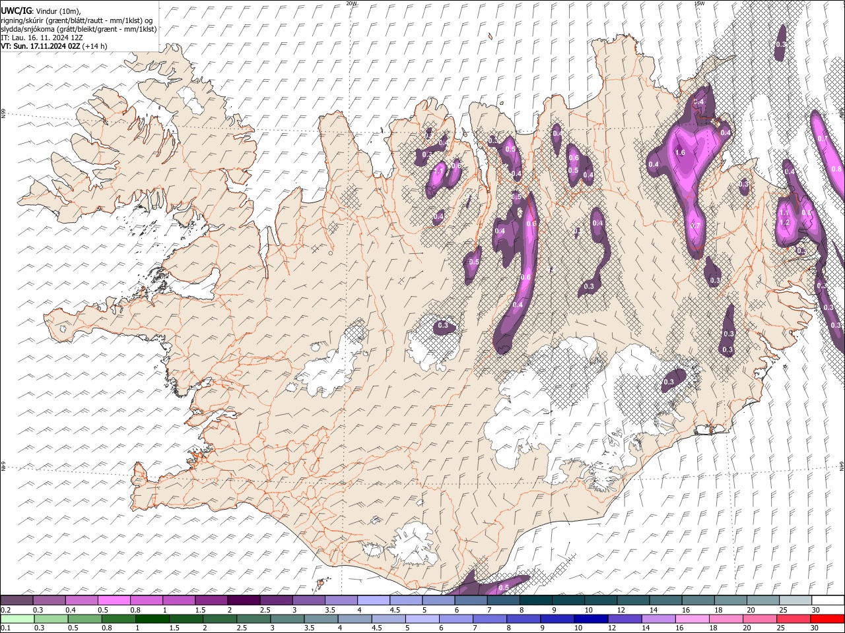Click the 1.6 precipitation value on the map

click(x=681, y=153)
